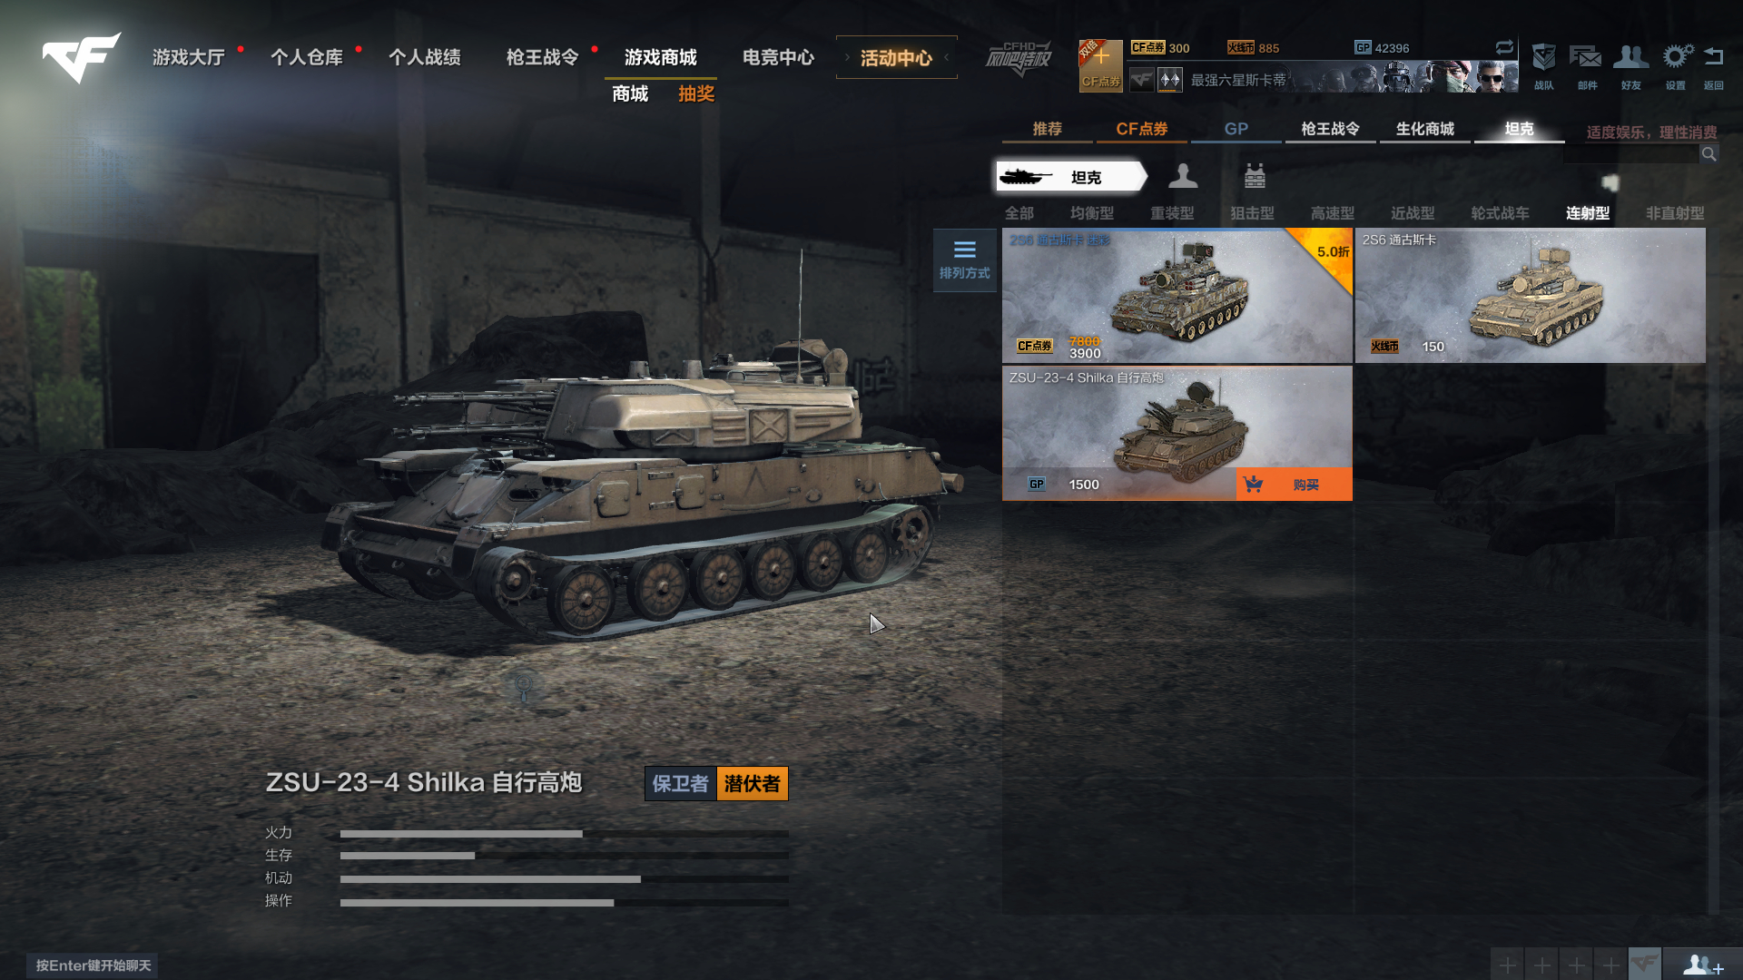Click the right chevron beside 活动中心

click(847, 57)
